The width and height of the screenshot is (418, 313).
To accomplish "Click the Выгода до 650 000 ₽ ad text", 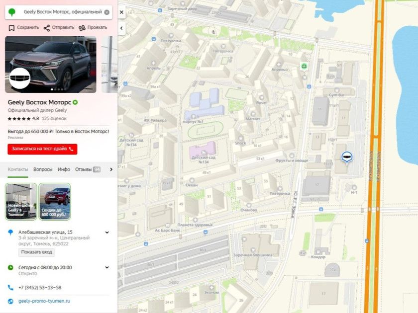I will [58, 132].
